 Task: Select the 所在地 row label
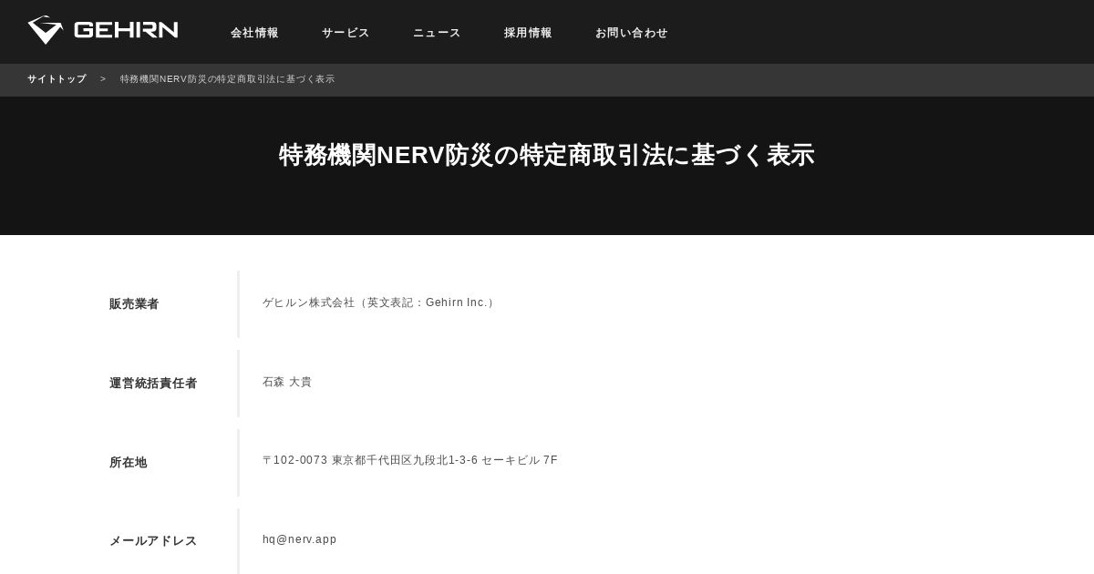[129, 463]
